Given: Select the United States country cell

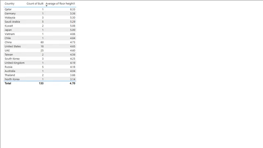Looking at the screenshot, I should pos(13,46).
